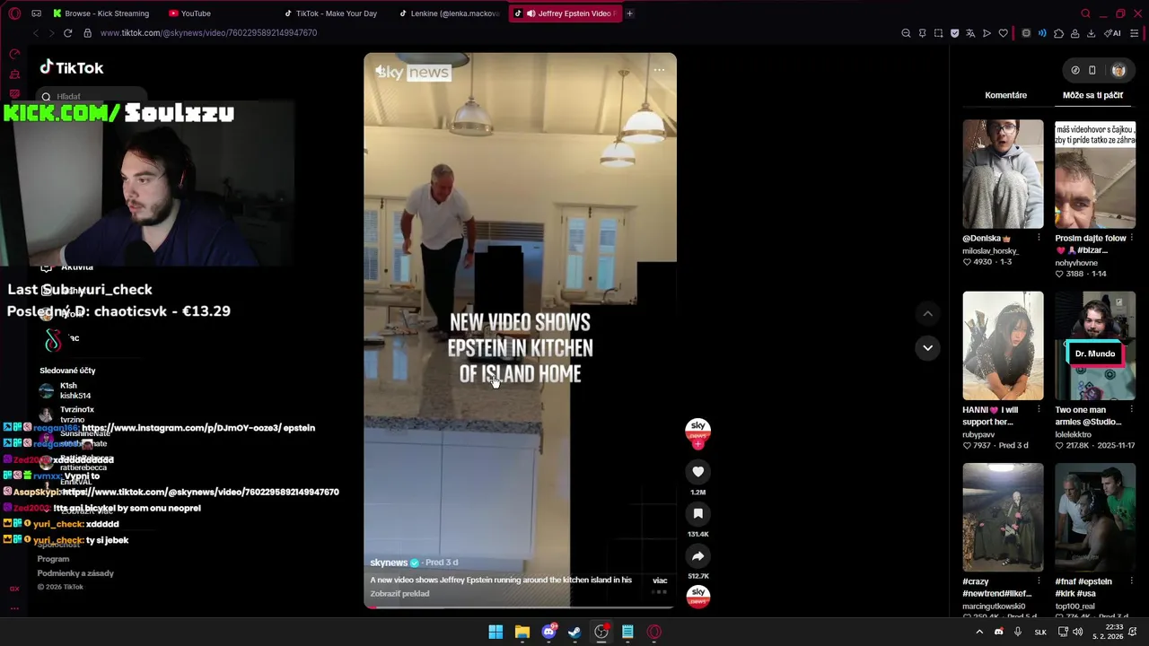Viewport: 1149px width, 646px height.
Task: Open the @Deniska suggested video thumbnail
Action: coord(1003,174)
